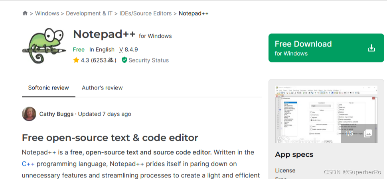
Task: Click the In English language label
Action: coord(102,49)
